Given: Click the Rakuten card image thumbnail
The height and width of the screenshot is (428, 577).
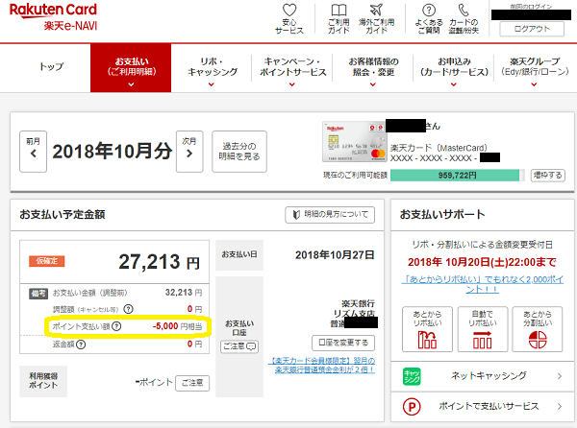Looking at the screenshot, I should 354,142.
